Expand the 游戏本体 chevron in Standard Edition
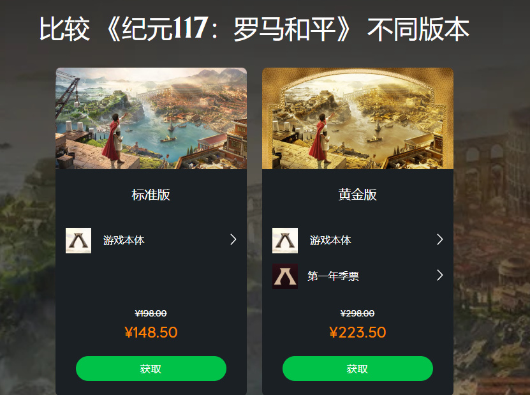 click(x=233, y=239)
